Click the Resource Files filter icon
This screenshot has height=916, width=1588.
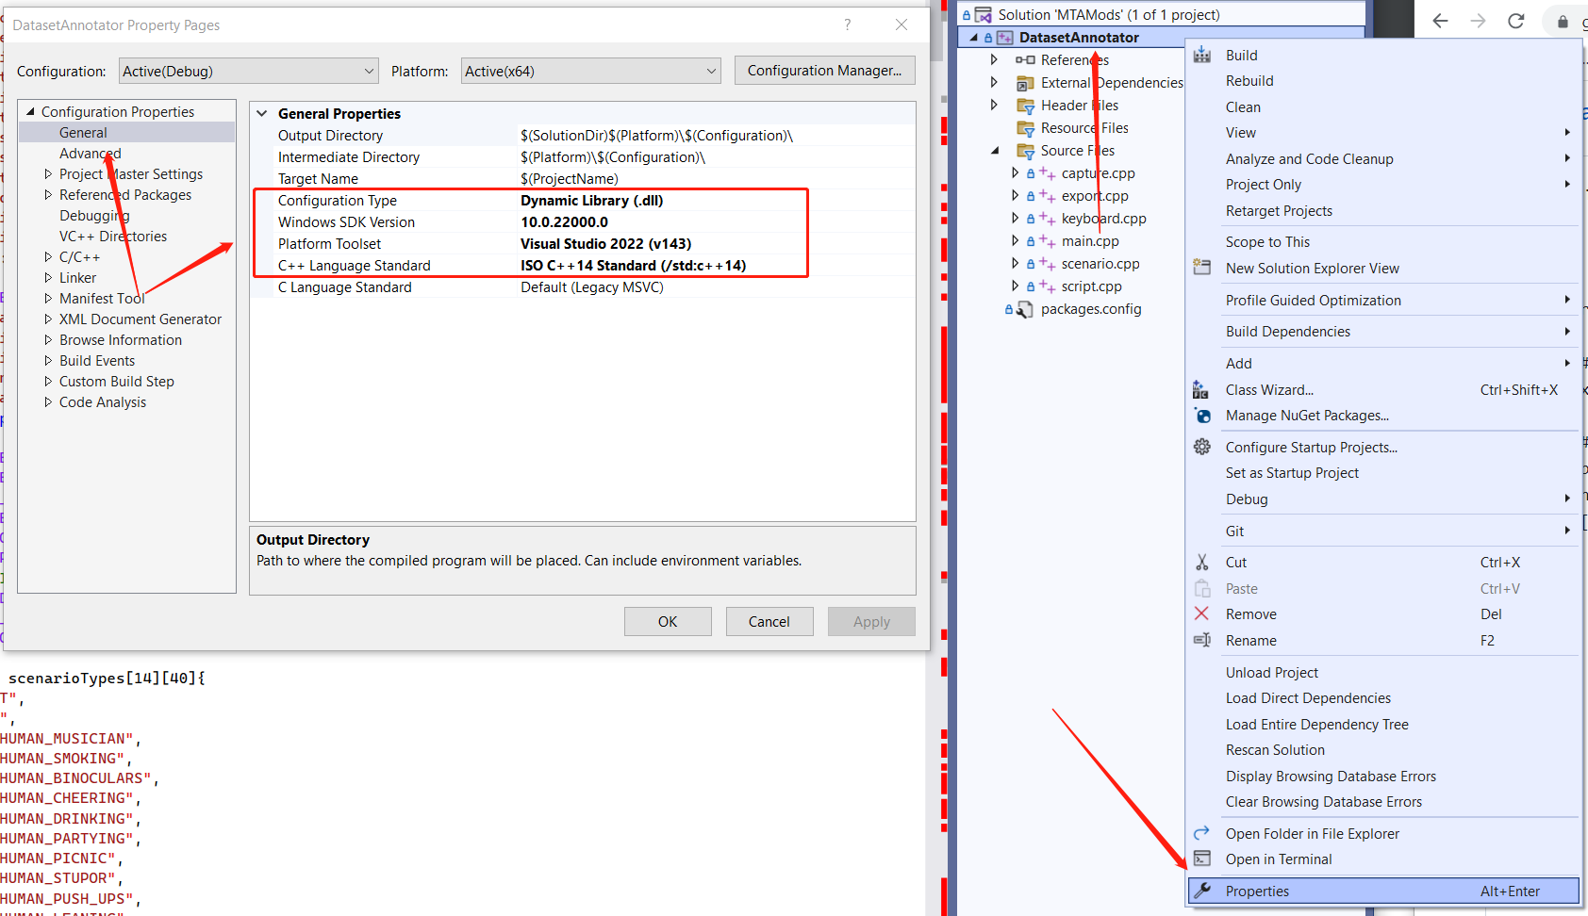1026,128
